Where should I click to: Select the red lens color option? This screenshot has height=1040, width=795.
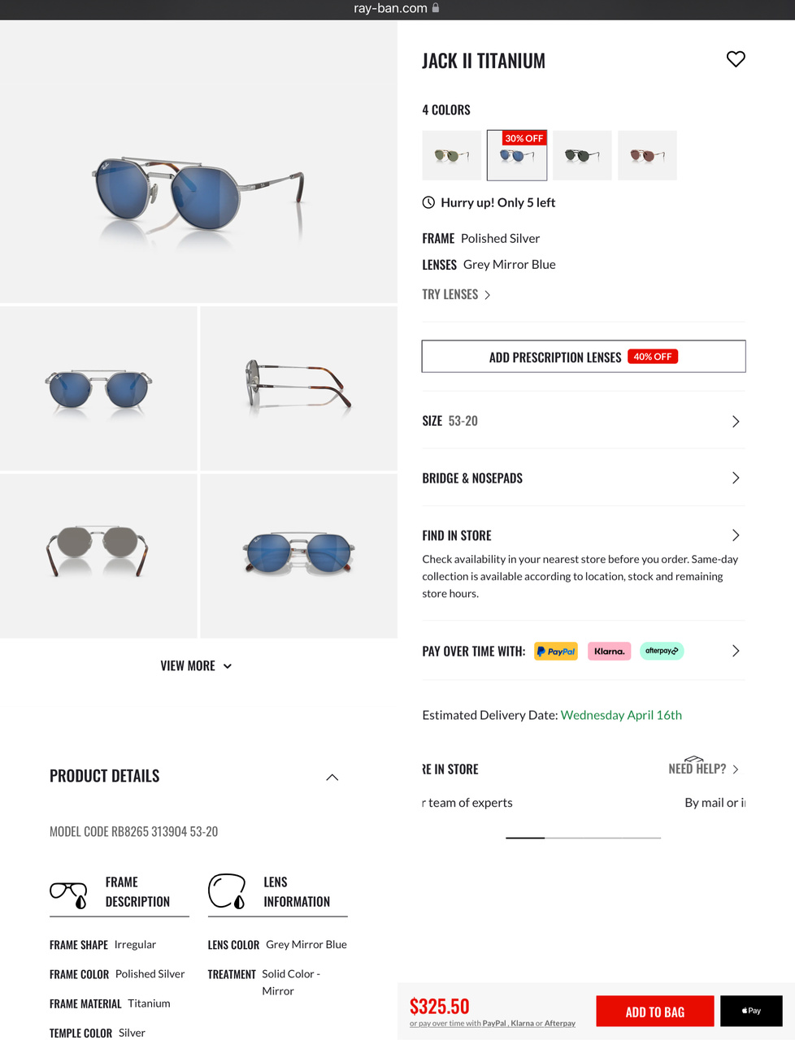click(x=647, y=155)
